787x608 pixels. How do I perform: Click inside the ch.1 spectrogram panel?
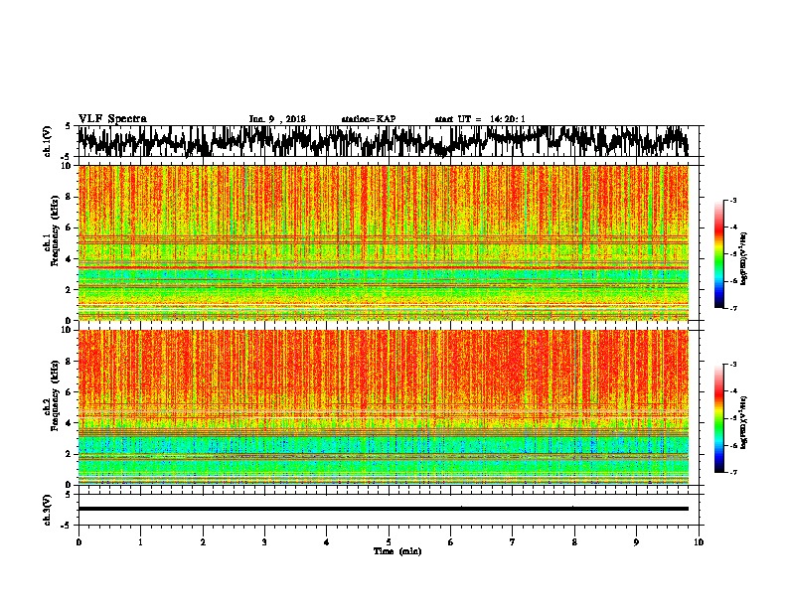(384, 242)
